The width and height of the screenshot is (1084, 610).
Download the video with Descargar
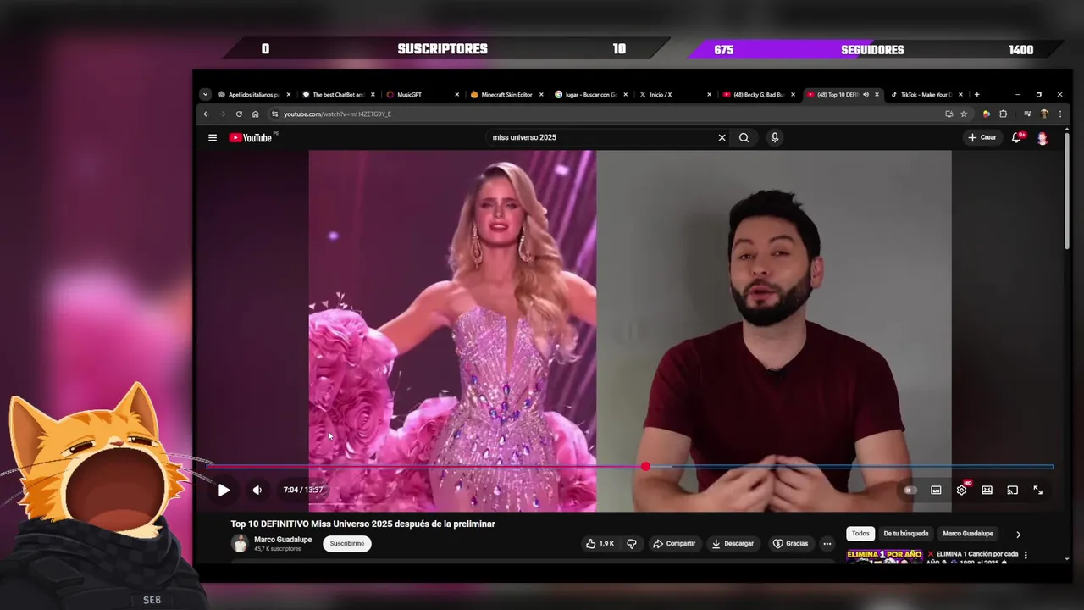[x=733, y=544]
